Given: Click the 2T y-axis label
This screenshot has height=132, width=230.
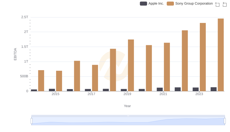Looking at the screenshot, I should pyautogui.click(x=26, y=32).
